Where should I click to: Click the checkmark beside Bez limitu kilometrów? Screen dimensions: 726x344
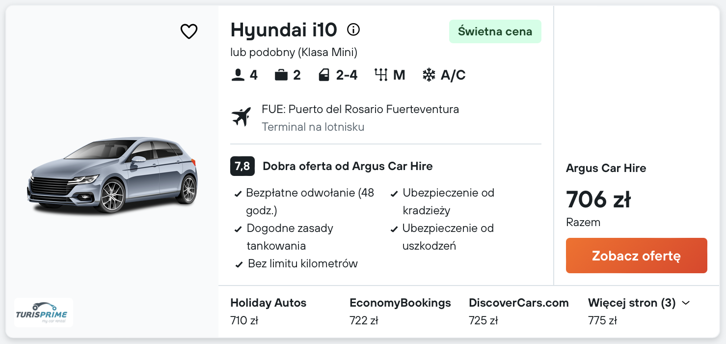[x=239, y=264]
